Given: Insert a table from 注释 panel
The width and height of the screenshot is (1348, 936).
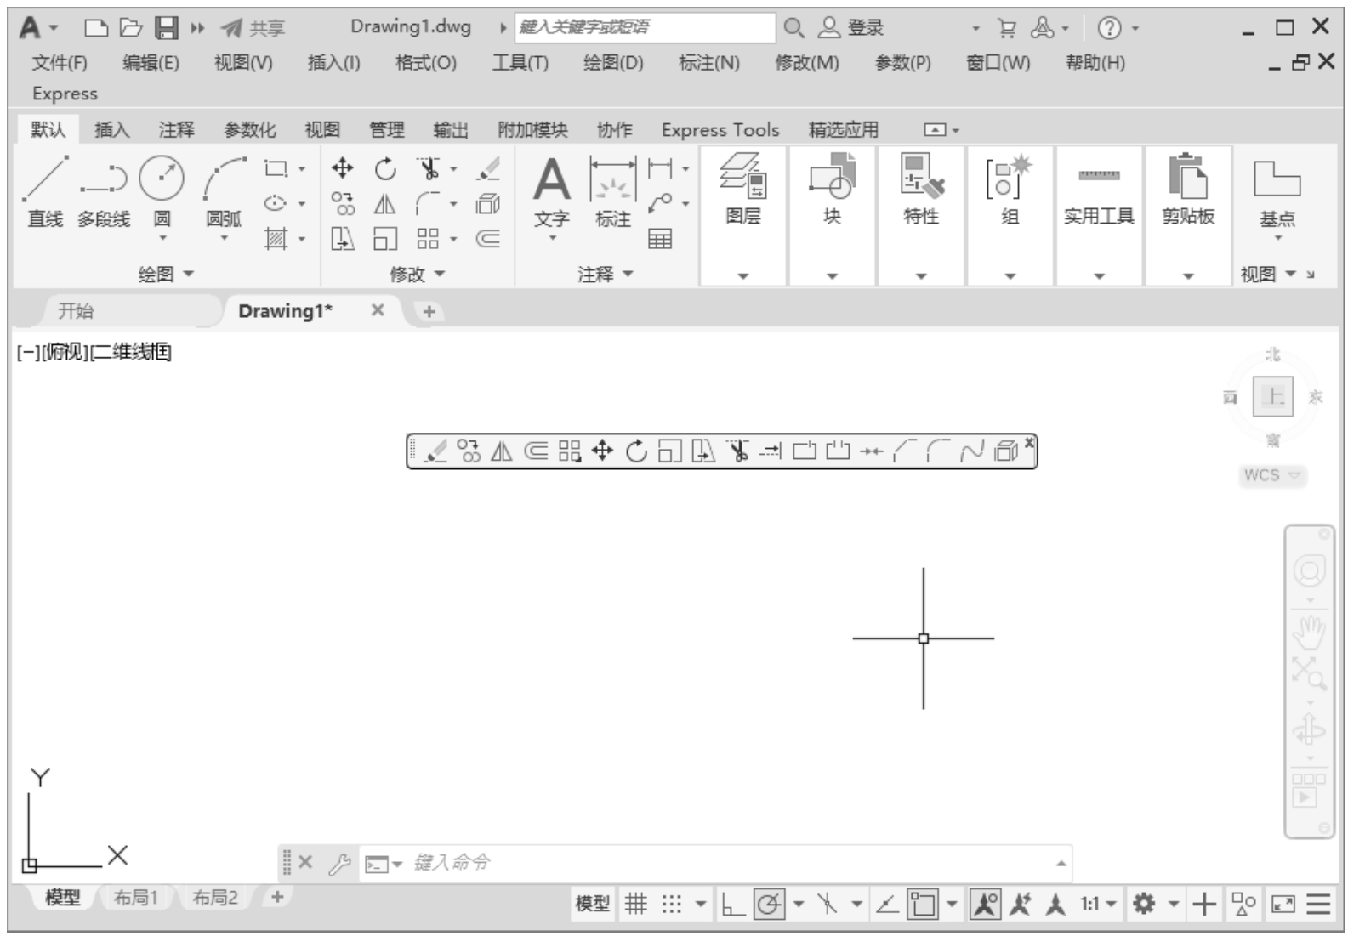Looking at the screenshot, I should [x=660, y=239].
